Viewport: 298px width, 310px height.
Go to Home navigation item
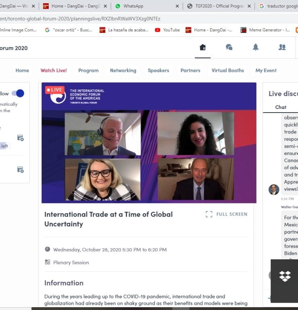(x=22, y=71)
